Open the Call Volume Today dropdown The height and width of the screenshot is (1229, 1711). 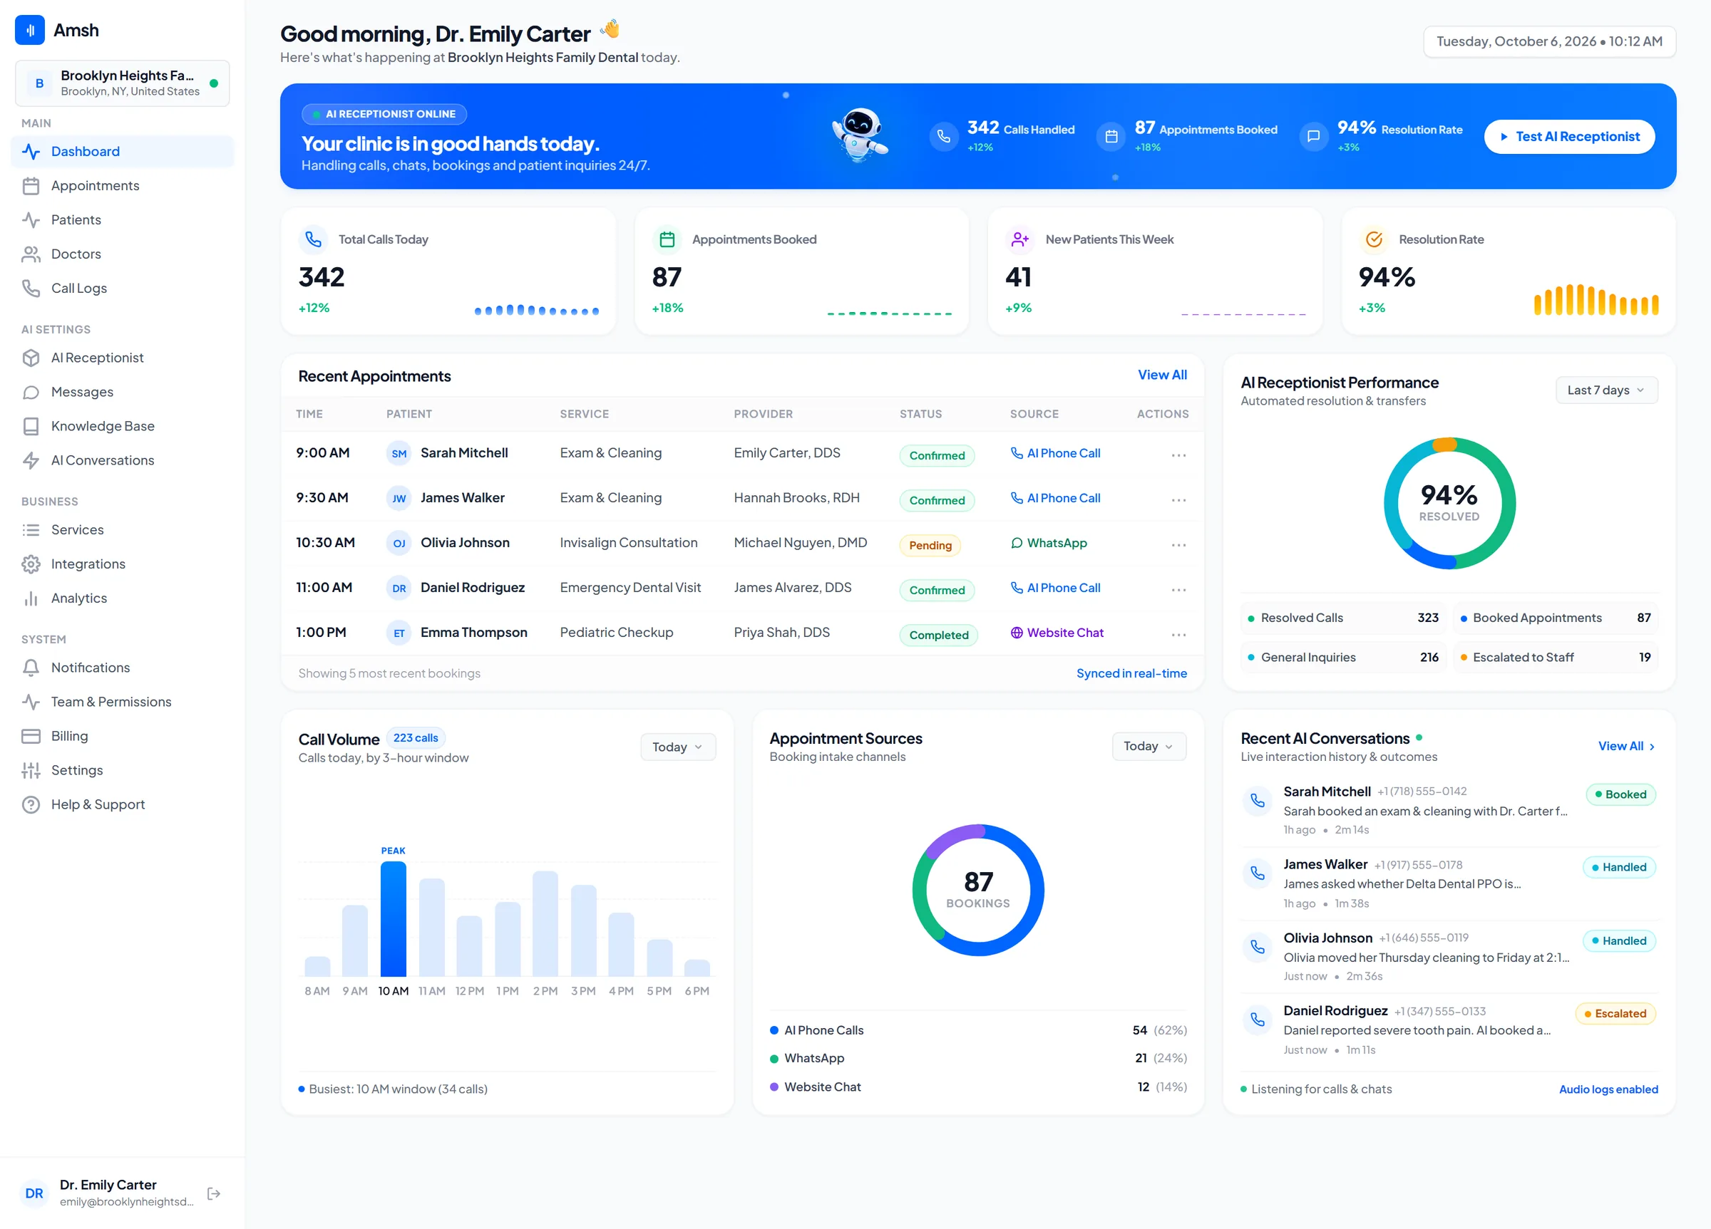(x=677, y=747)
